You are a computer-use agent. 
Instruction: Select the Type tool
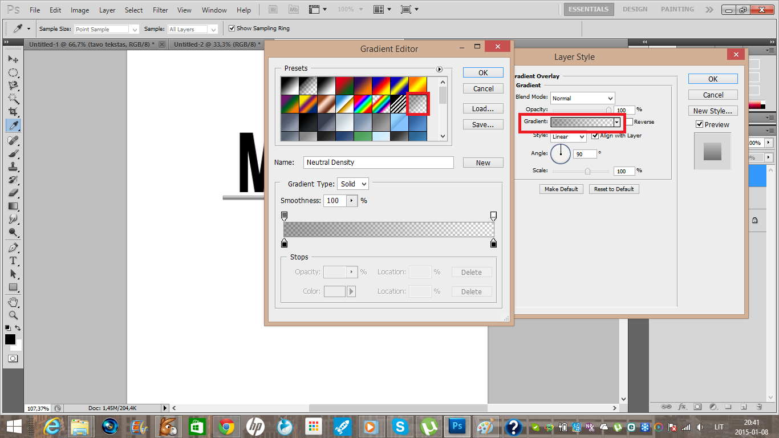point(13,261)
